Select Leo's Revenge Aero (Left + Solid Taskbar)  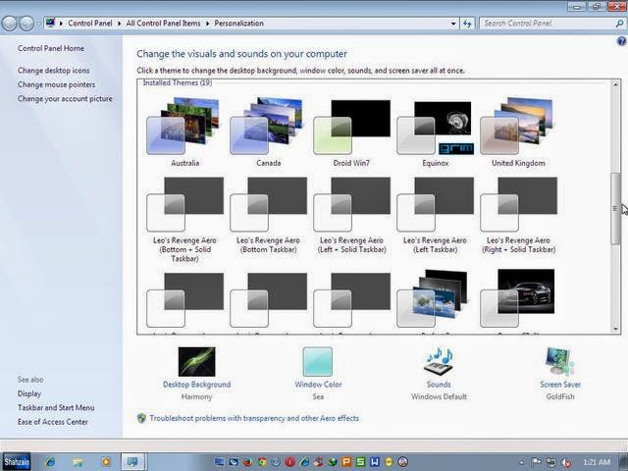pos(351,216)
